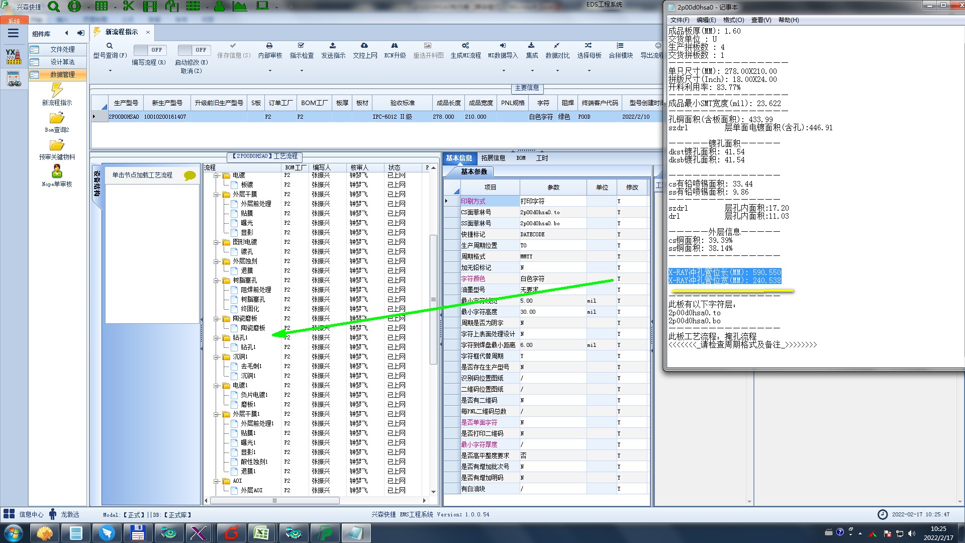Collapse the 树脂塞孔 tree folder
This screenshot has height=543, width=965.
[x=216, y=280]
